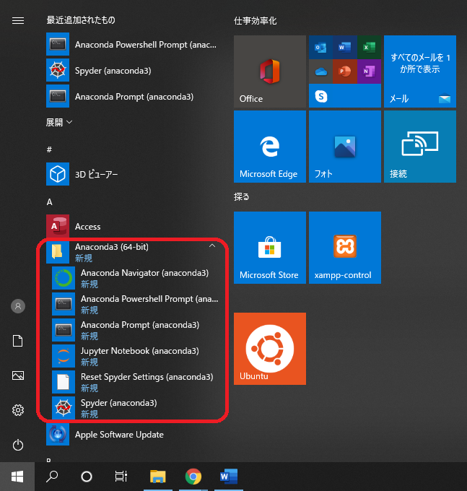This screenshot has height=491, width=467.
Task: Open taskbar search magnifier
Action: (x=52, y=477)
